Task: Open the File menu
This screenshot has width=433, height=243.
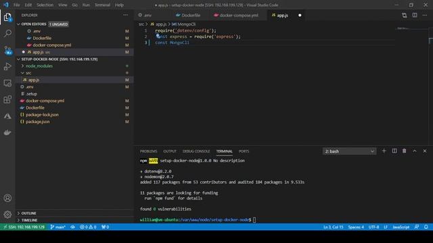Action: click(16, 5)
